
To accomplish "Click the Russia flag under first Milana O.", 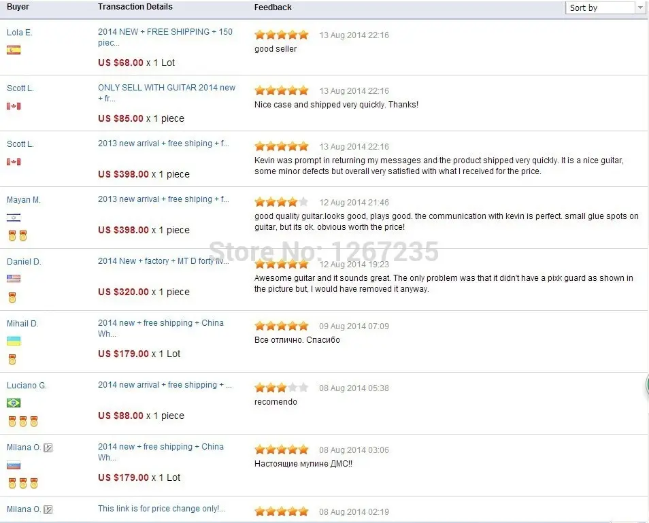I will point(14,465).
